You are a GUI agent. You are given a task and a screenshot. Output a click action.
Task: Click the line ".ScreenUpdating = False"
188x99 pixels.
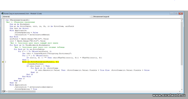26,33
